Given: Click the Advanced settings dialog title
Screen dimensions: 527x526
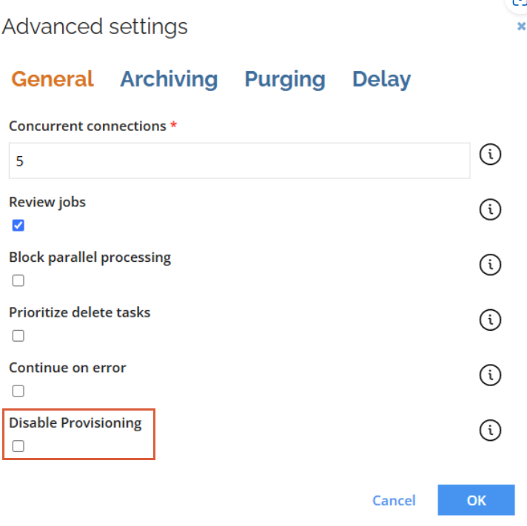Looking at the screenshot, I should pos(95,27).
